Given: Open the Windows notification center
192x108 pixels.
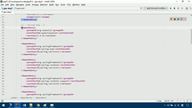Looking at the screenshot, I should [187, 105].
